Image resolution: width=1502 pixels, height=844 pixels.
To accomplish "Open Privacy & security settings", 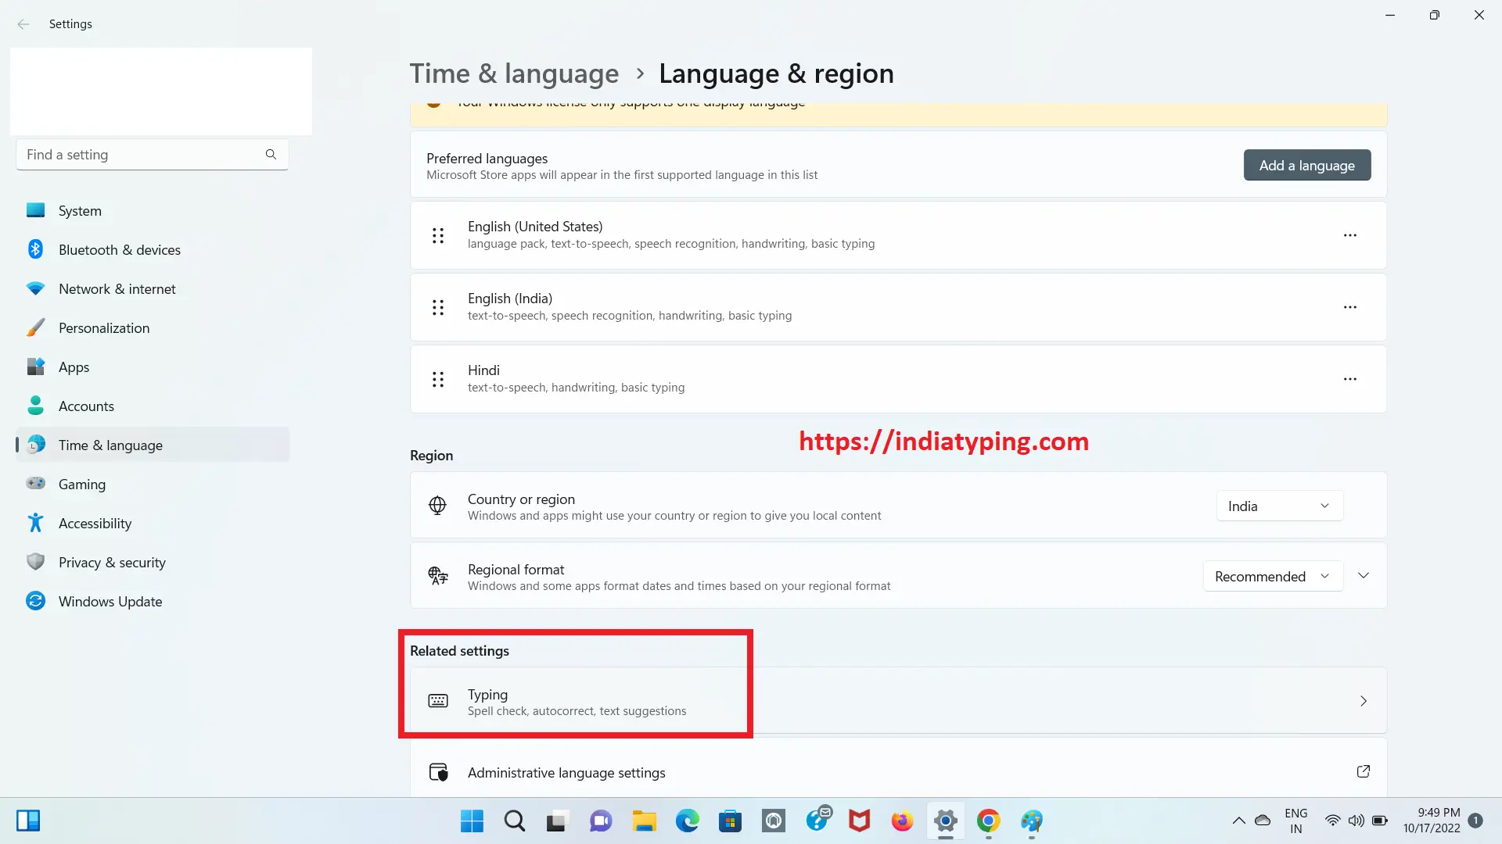I will (x=111, y=562).
